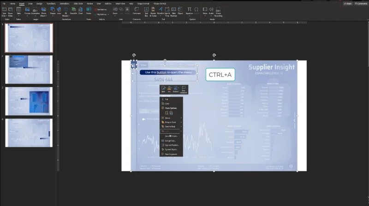Insert WordArt
Screen dimensions: 369x206
pyautogui.click(x=160, y=11)
